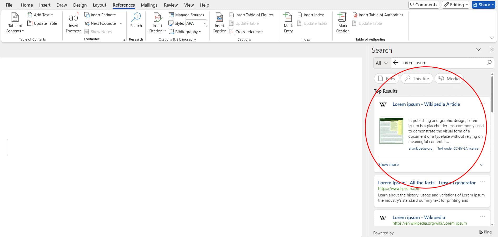Toggle the Files filter chip
The image size is (498, 237).
[x=387, y=78]
